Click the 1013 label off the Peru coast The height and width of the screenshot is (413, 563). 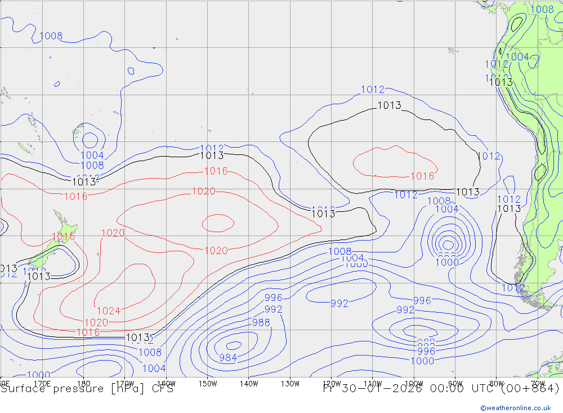click(501, 82)
